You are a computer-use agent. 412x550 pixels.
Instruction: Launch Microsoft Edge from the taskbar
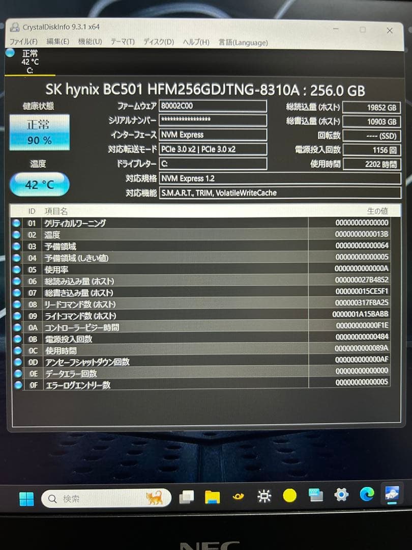click(x=367, y=494)
